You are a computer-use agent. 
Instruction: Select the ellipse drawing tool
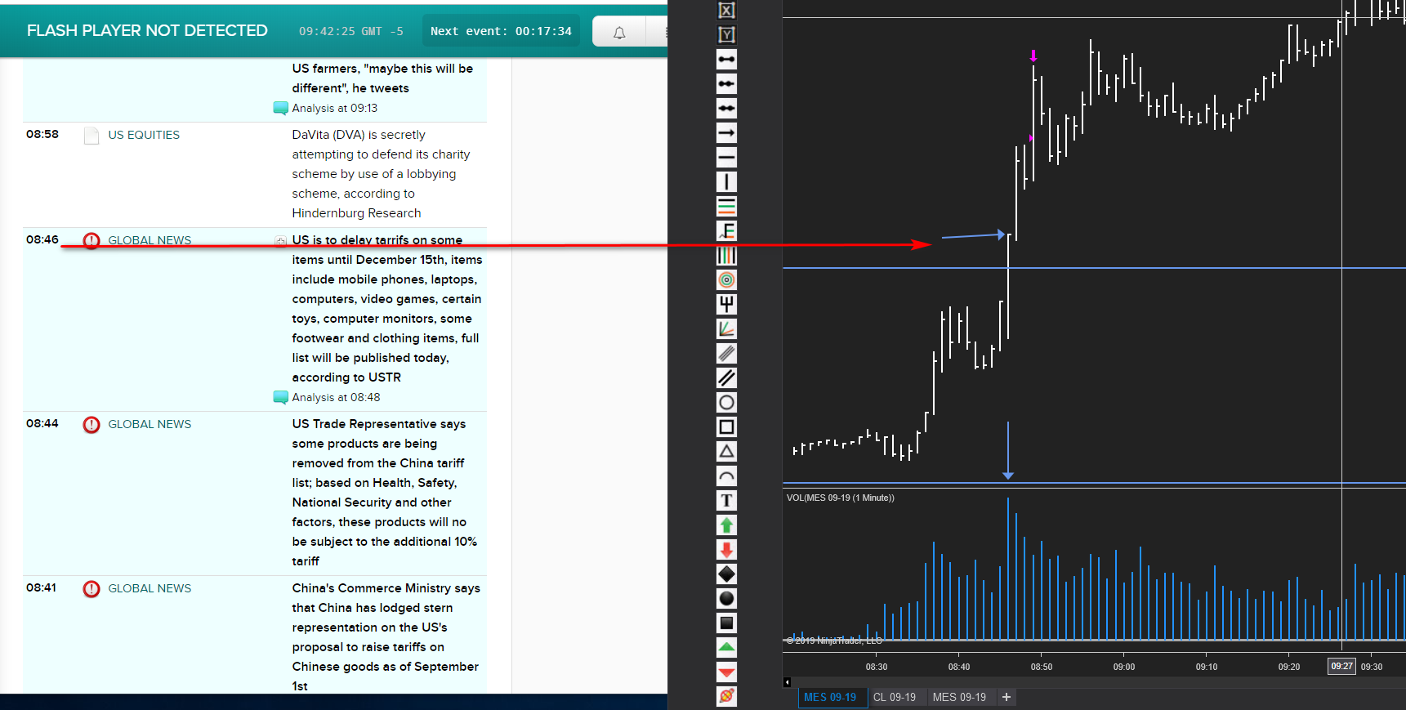click(726, 402)
